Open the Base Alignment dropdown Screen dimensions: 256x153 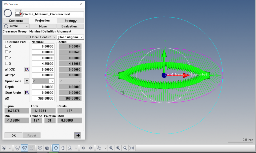70,37
